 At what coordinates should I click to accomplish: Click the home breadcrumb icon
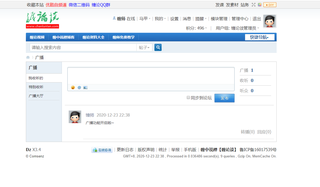click(x=28, y=57)
